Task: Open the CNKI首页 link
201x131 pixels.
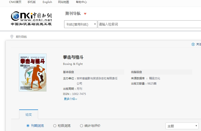Action: (15, 2)
